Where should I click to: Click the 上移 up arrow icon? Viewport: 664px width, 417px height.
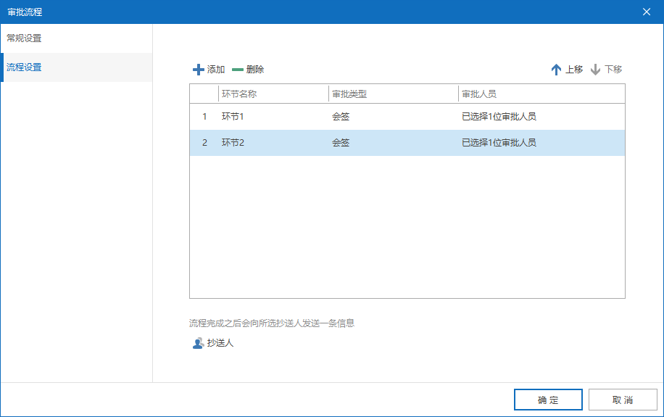coord(556,70)
